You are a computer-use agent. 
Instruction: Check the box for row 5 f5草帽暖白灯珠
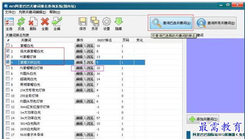(x=8, y=67)
